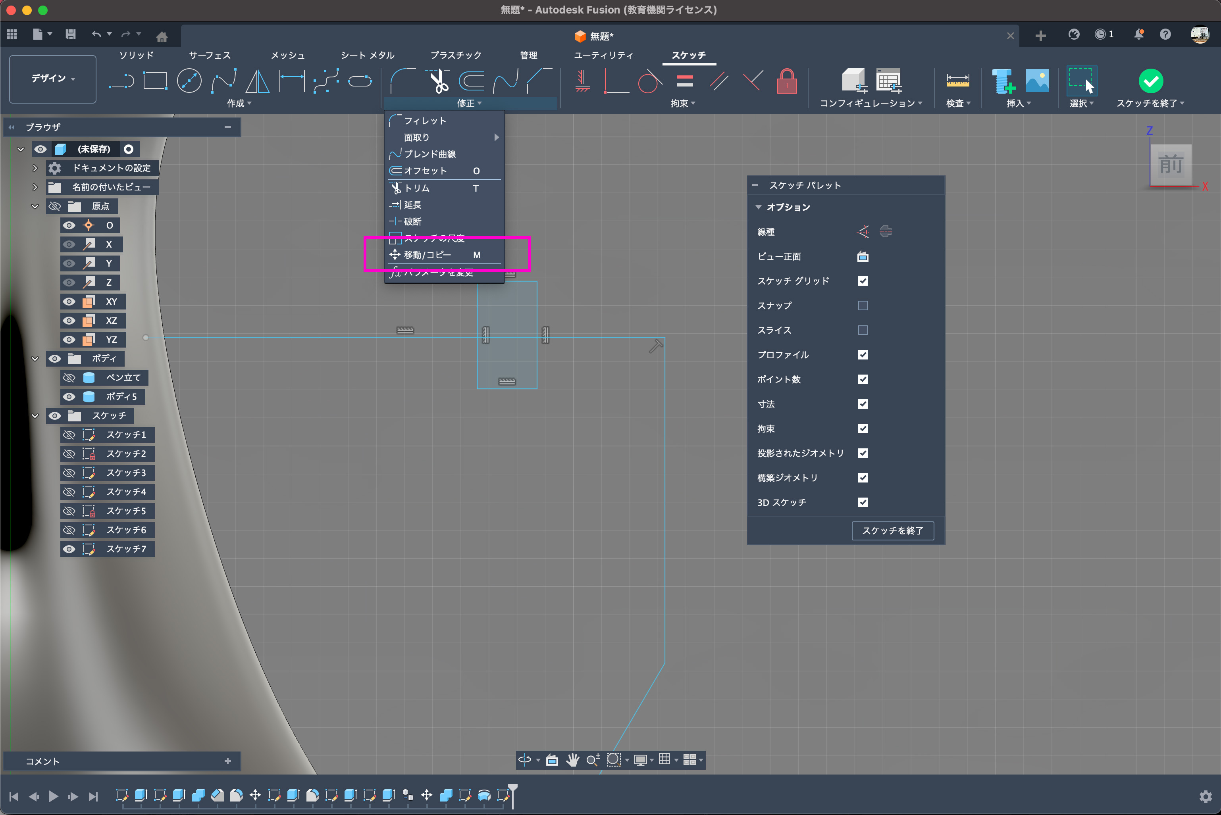Select the rectangle sketch tool

point(155,81)
